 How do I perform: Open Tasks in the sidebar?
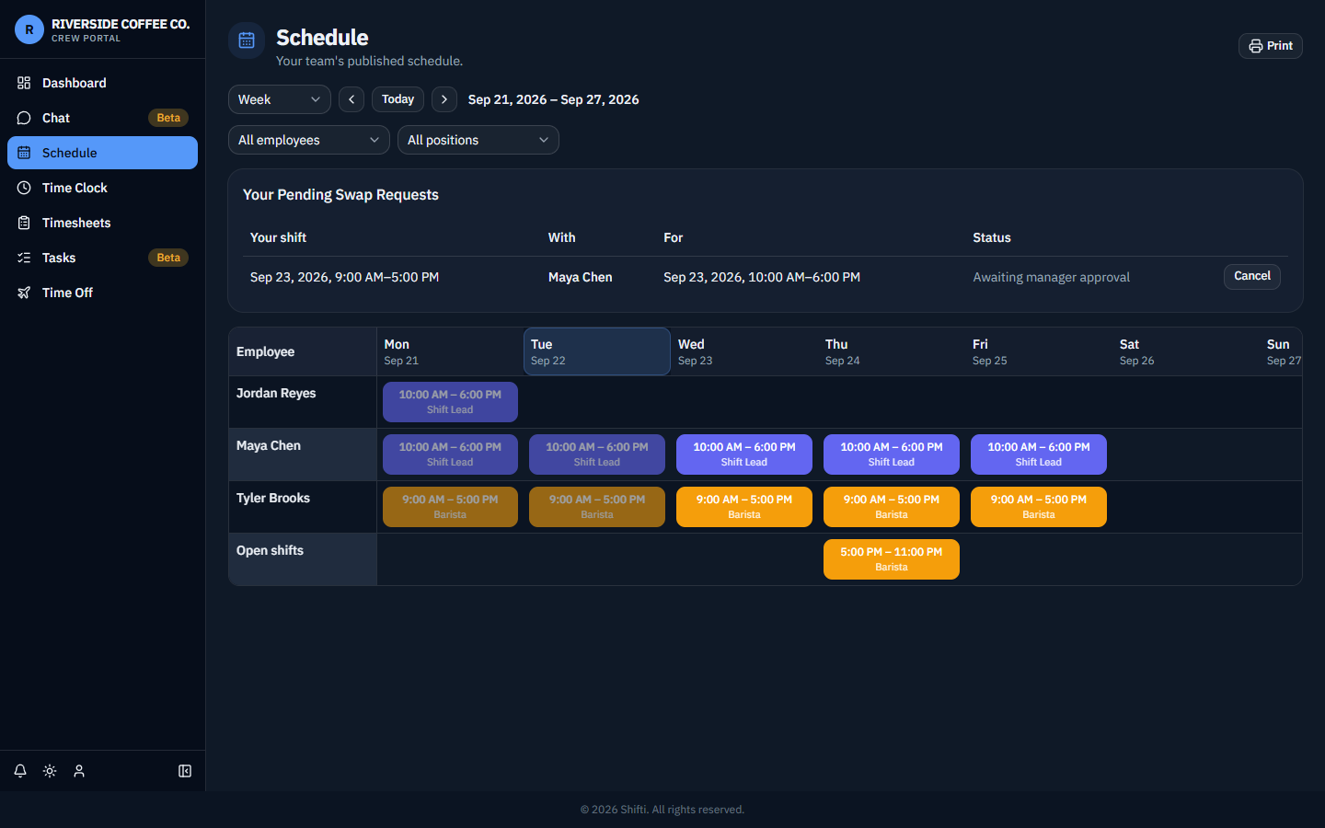coord(102,258)
